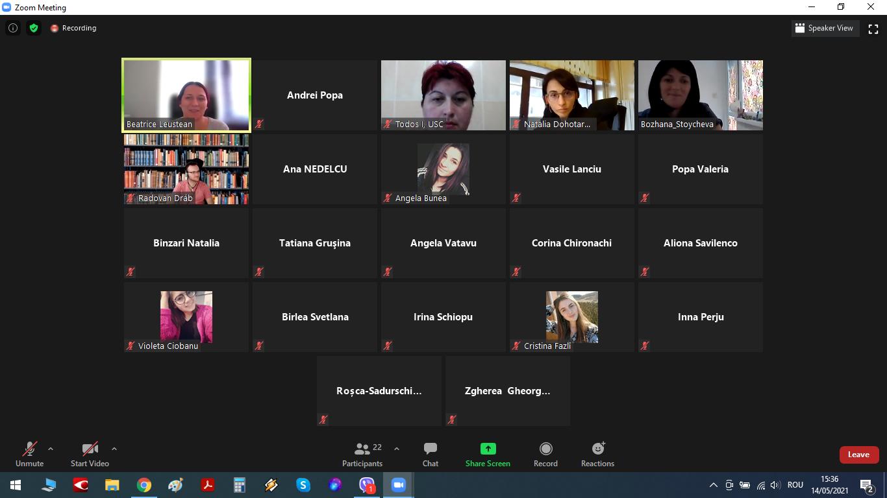Open the Participants panel
Viewport: 887px width, 498px height.
coord(362,454)
